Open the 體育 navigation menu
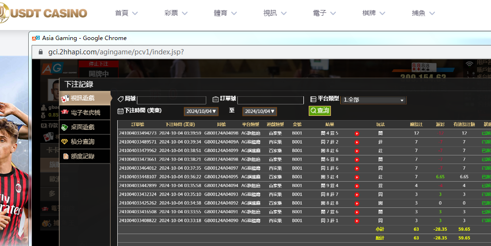The height and width of the screenshot is (246, 491). [225, 13]
